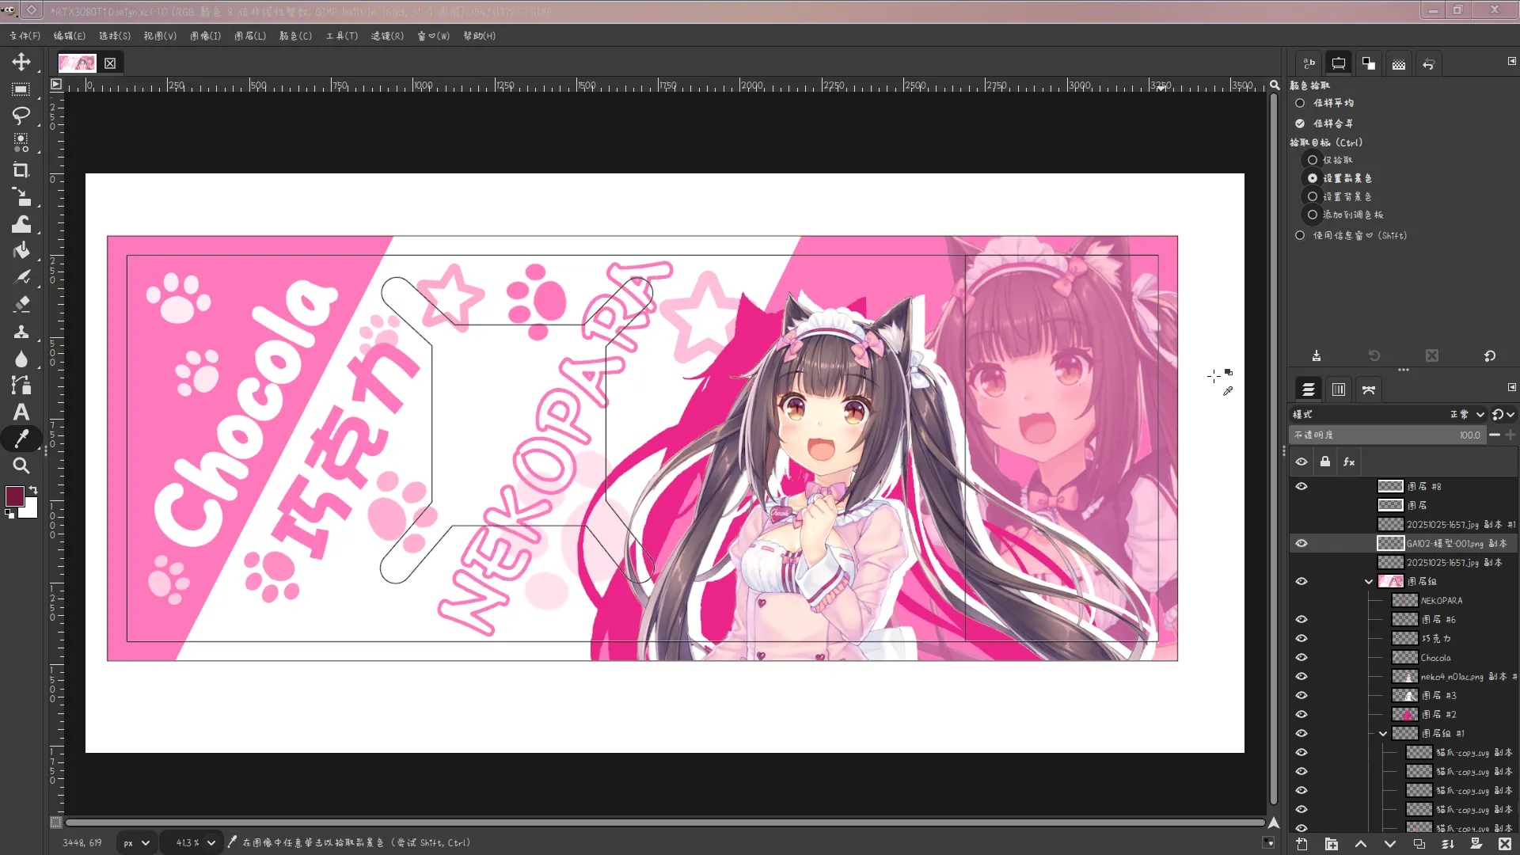The width and height of the screenshot is (1520, 855).
Task: Duplicate the selected layer
Action: point(1419,844)
